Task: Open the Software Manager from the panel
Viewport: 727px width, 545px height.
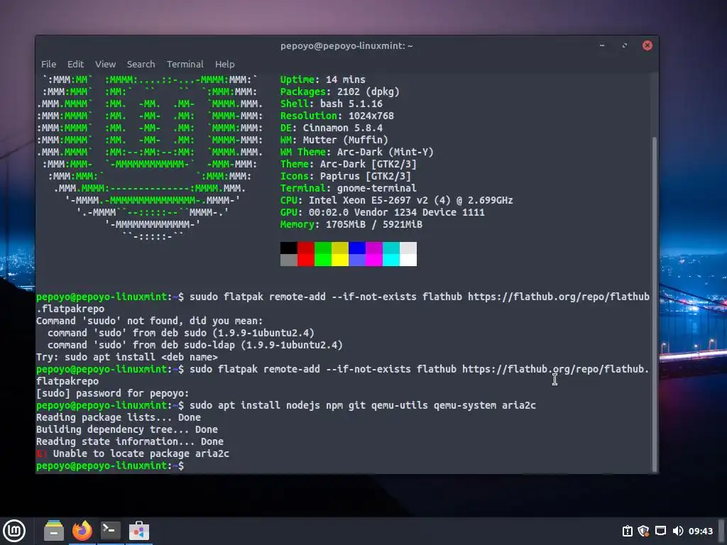Action: [x=138, y=531]
